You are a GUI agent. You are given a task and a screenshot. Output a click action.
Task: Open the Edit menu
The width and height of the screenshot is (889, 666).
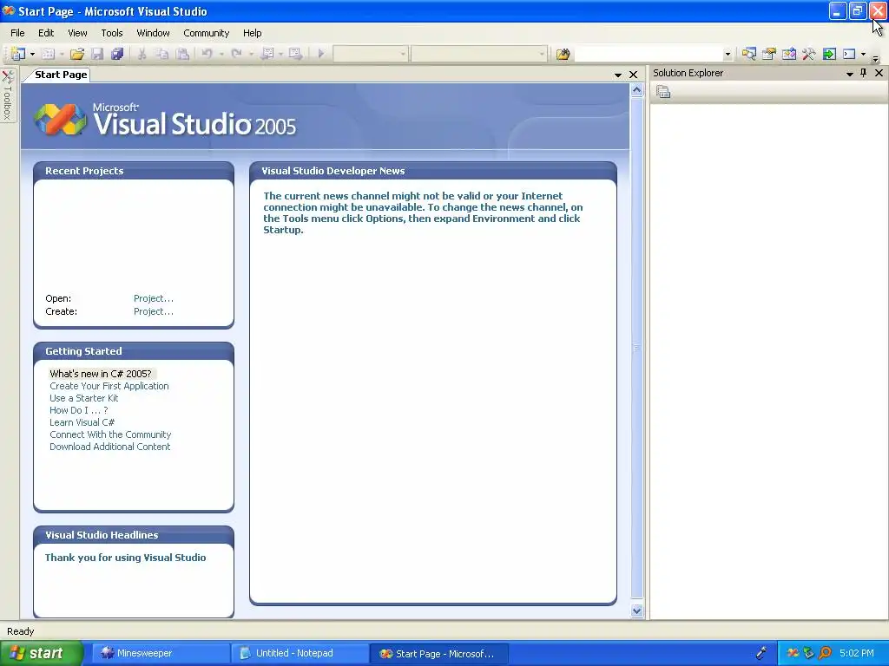pyautogui.click(x=46, y=33)
